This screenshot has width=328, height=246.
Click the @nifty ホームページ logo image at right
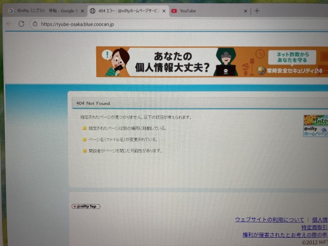[x=315, y=125]
